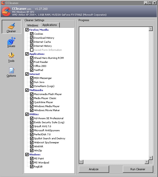Screen dimensions: 158x177
Task: Toggle Internet History checkbox
Action: click(x=32, y=46)
